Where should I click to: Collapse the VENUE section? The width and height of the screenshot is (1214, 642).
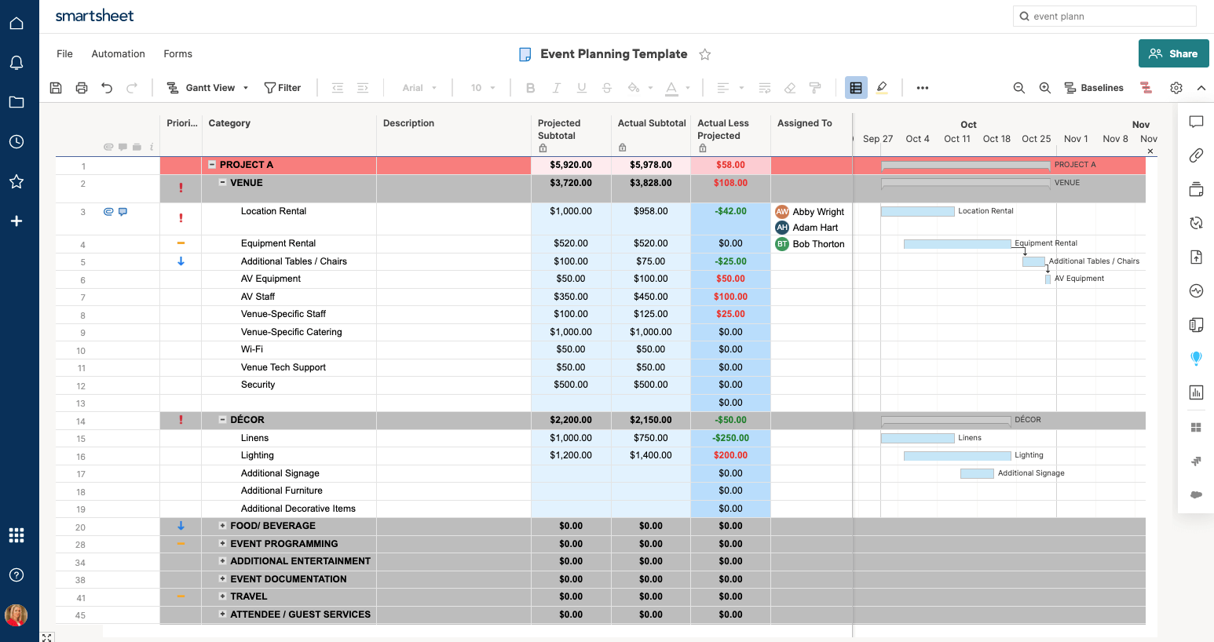(x=222, y=182)
